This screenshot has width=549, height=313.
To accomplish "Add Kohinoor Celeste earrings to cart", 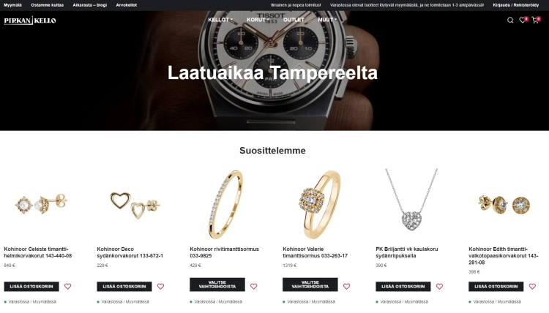I will click(x=31, y=287).
